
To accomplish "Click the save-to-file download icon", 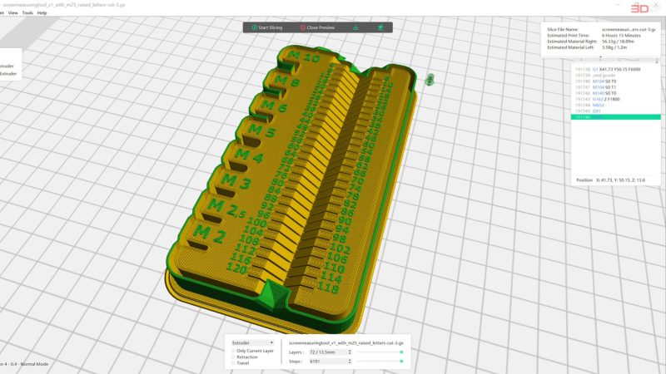I will tap(355, 27).
